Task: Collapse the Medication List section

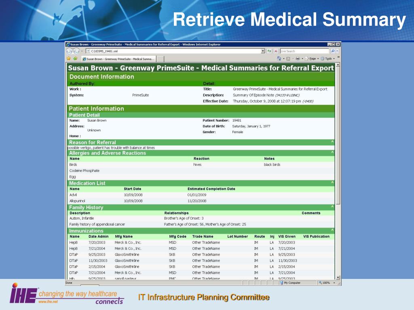Action: [332, 182]
